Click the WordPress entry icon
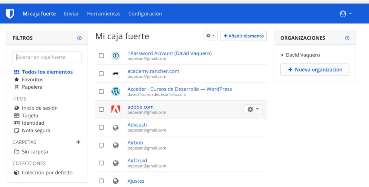369x187 pixels. [116, 92]
